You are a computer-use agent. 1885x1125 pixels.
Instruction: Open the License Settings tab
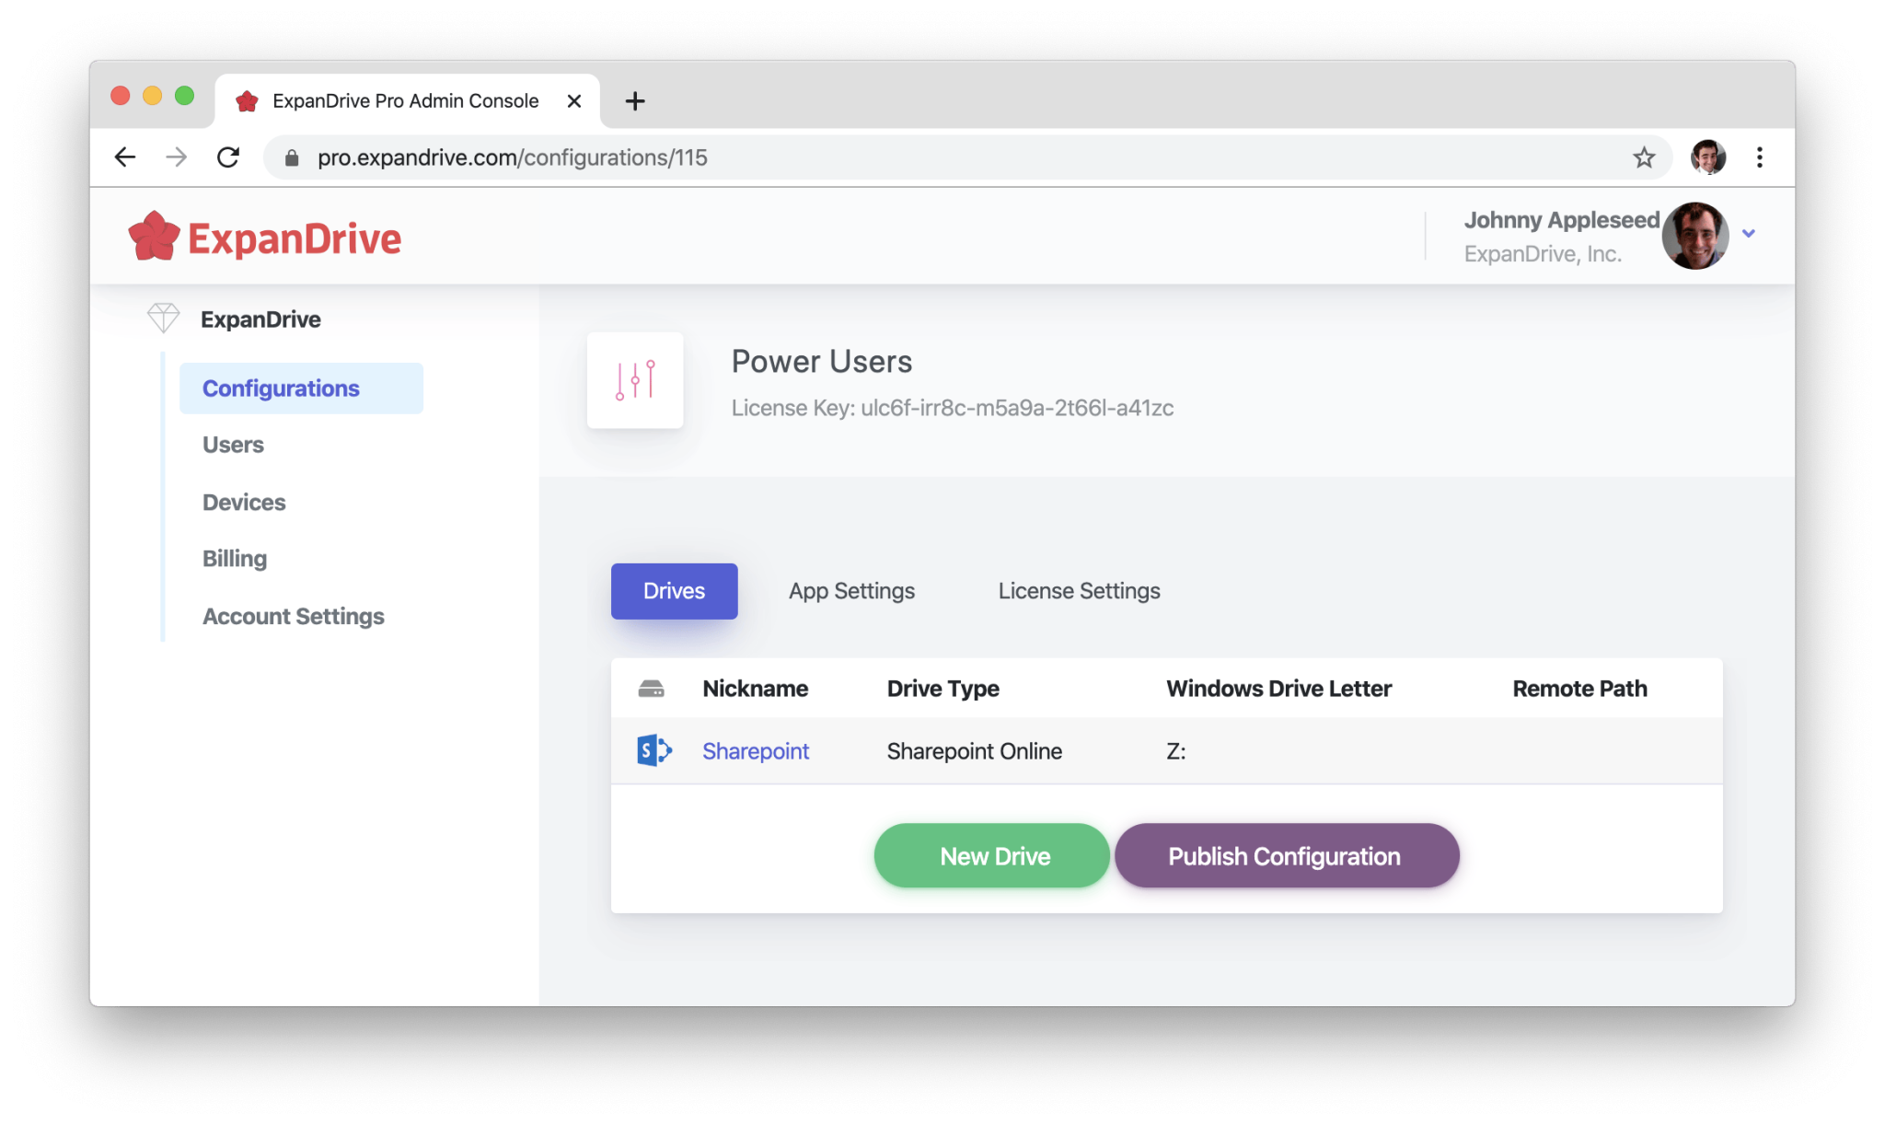click(x=1079, y=590)
